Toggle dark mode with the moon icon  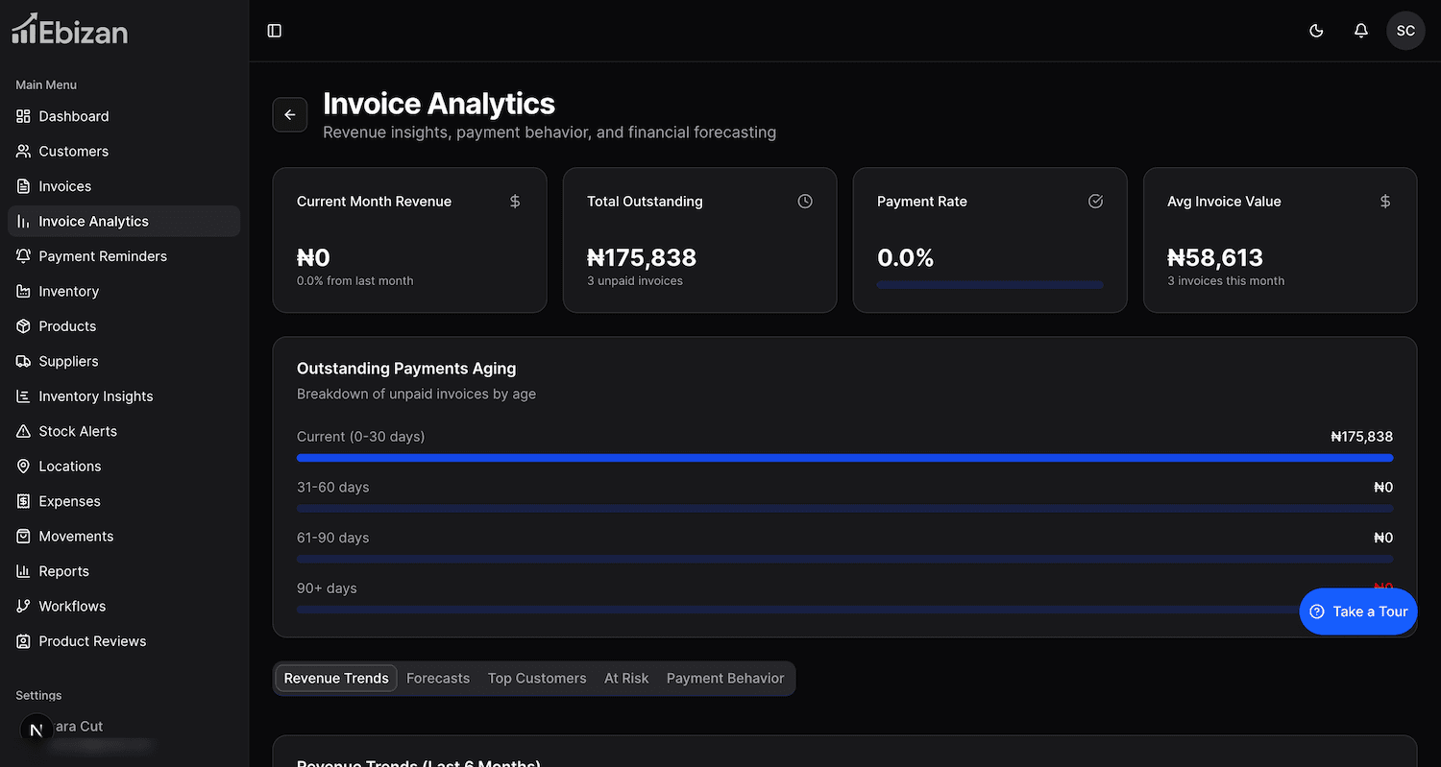point(1316,31)
